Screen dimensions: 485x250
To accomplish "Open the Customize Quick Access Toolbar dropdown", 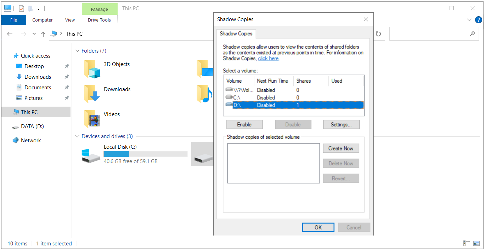I will (38, 8).
